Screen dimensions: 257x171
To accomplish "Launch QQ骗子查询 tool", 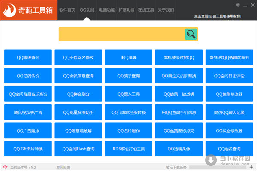I will (x=128, y=76).
